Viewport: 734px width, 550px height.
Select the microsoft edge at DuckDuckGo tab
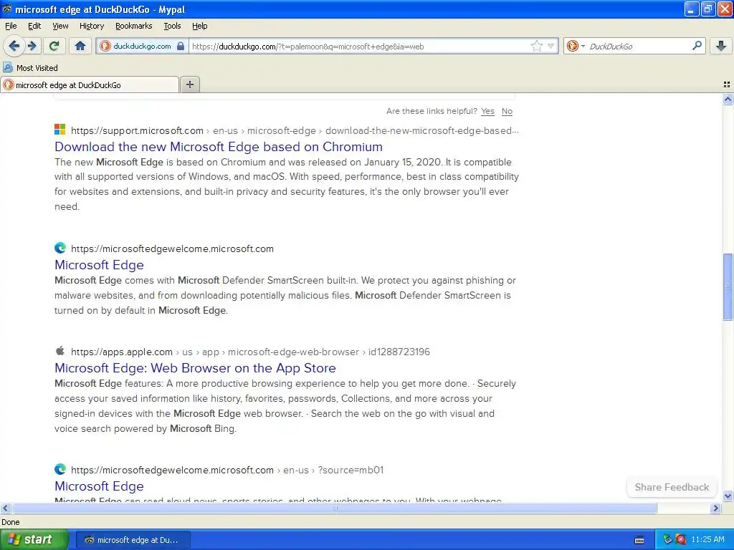(x=90, y=85)
